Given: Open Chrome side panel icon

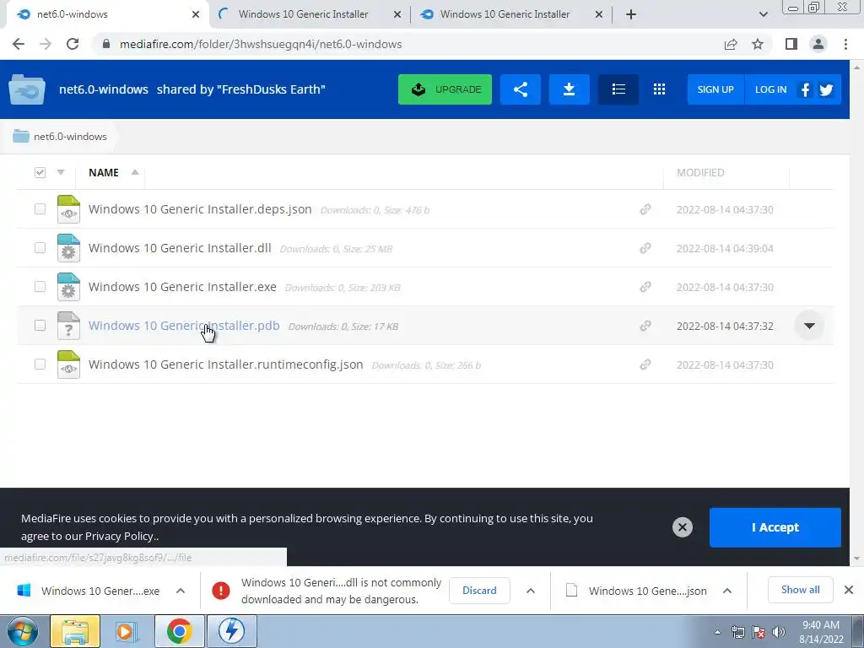Looking at the screenshot, I should pyautogui.click(x=791, y=44).
